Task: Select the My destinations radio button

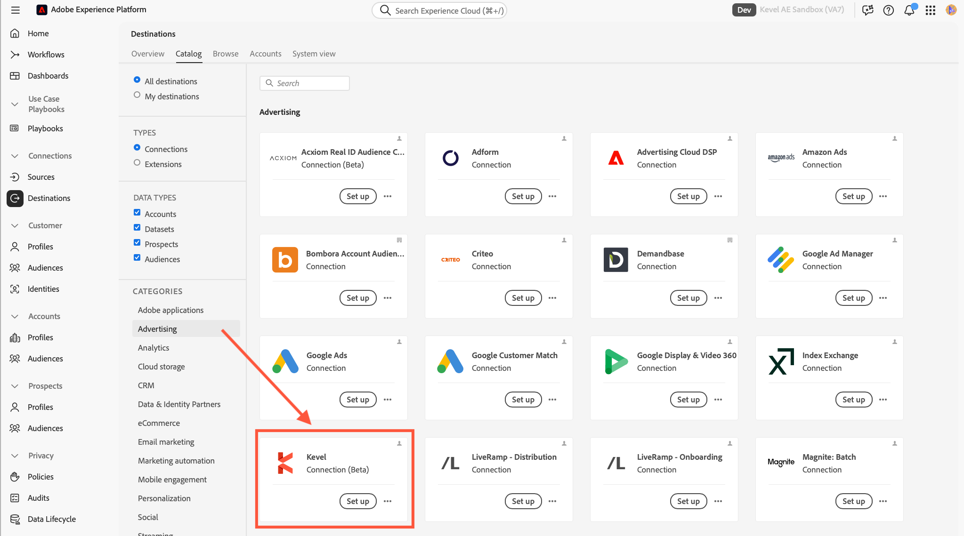Action: (x=137, y=95)
